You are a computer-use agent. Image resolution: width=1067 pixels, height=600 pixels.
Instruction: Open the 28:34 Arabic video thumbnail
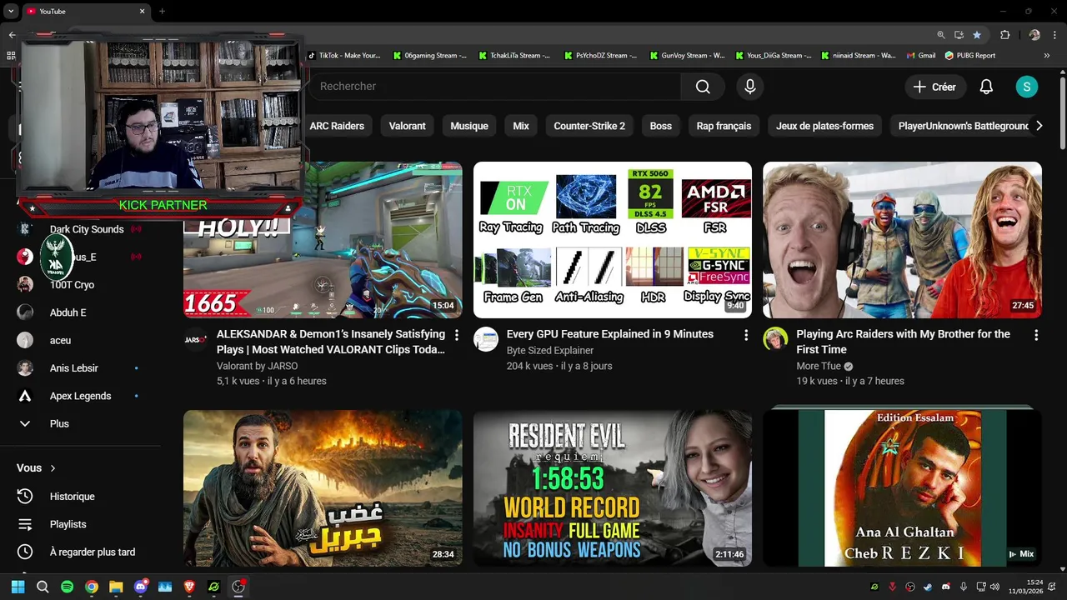click(x=323, y=487)
